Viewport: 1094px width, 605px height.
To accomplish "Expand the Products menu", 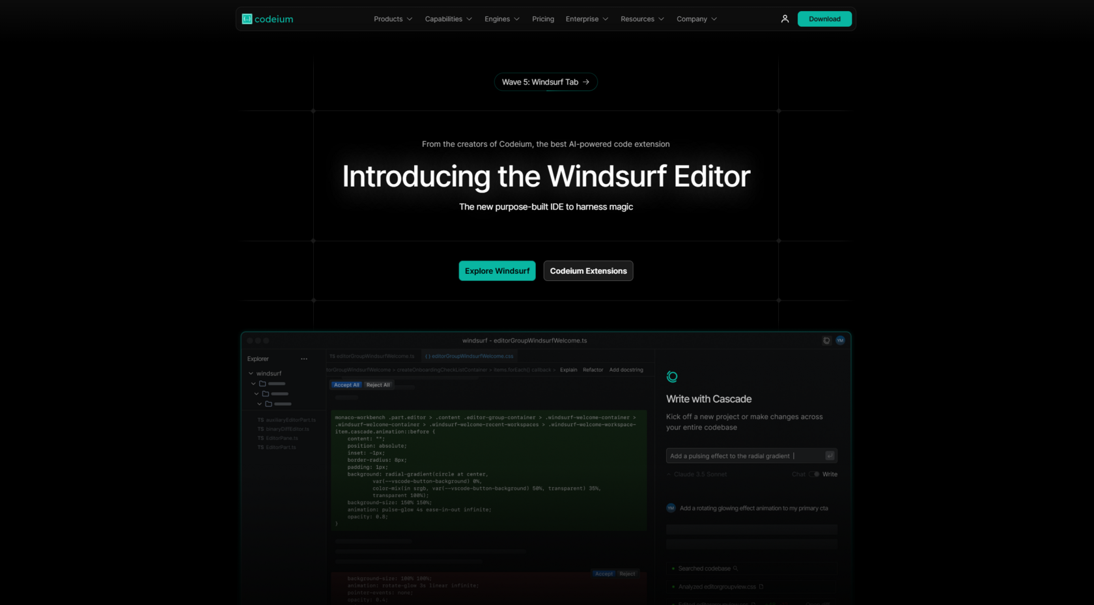I will 393,19.
